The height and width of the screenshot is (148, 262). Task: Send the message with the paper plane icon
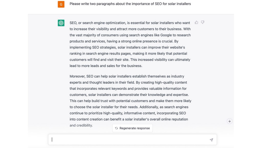pyautogui.click(x=211, y=140)
